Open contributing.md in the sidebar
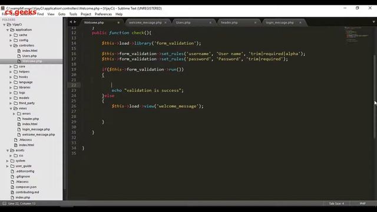The image size is (377, 212). pos(27,193)
